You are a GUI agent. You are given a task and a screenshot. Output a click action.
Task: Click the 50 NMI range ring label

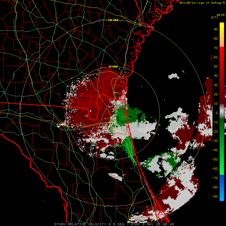click(113, 67)
